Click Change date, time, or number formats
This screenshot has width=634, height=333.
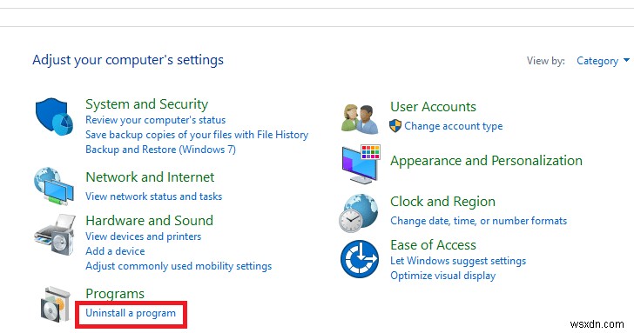click(479, 221)
